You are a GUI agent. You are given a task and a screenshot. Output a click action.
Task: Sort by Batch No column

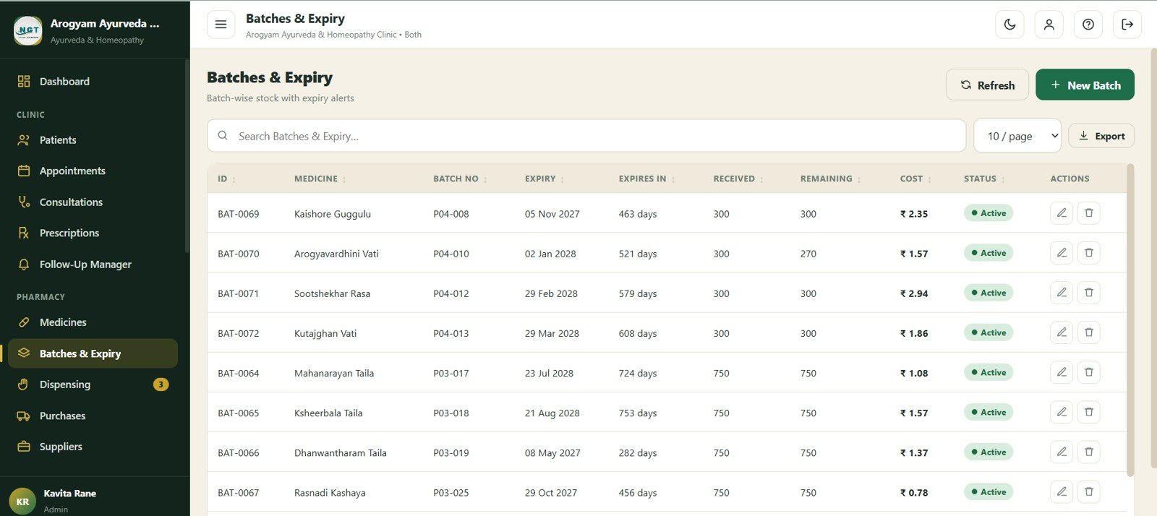[x=461, y=179]
